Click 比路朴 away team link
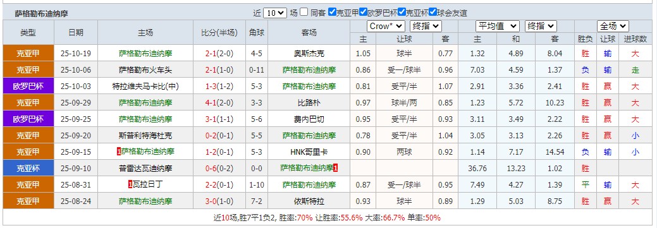Screen dimensions: 657x228 pos(309,103)
